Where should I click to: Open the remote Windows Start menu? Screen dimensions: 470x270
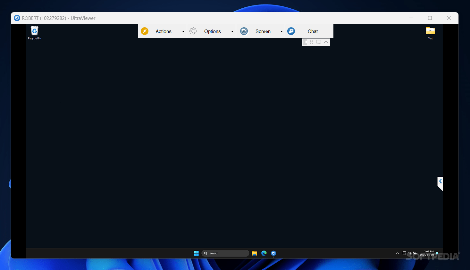click(196, 253)
